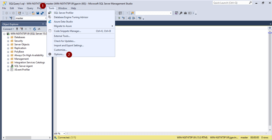Click the Quick Launch magnifier icon
The image size is (272, 140).
pos(250,3)
